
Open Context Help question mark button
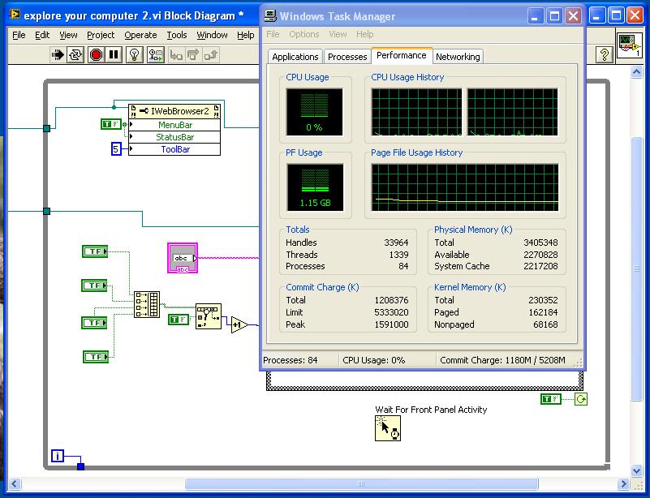click(605, 54)
